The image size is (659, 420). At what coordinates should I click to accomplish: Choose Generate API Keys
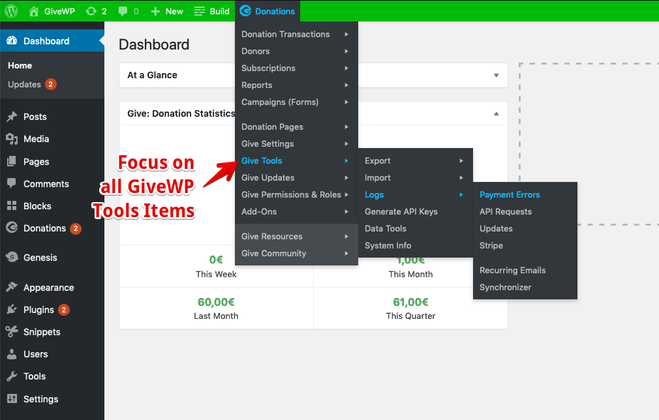(415, 212)
